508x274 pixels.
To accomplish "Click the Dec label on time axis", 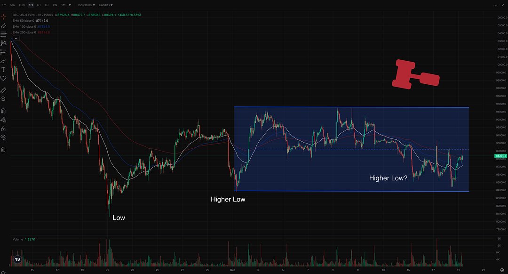I will pos(233,270).
